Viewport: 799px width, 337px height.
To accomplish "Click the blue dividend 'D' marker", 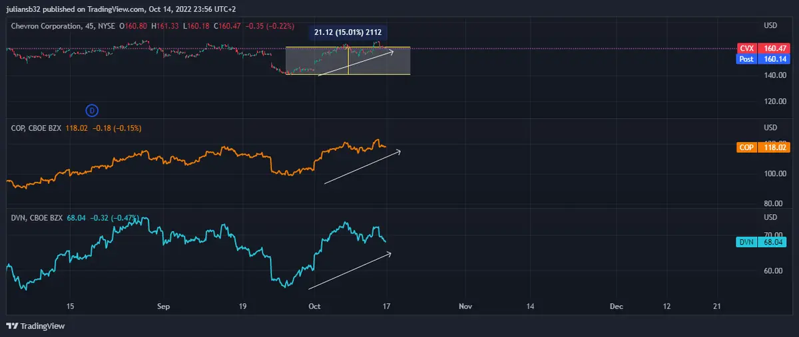I will pyautogui.click(x=93, y=110).
